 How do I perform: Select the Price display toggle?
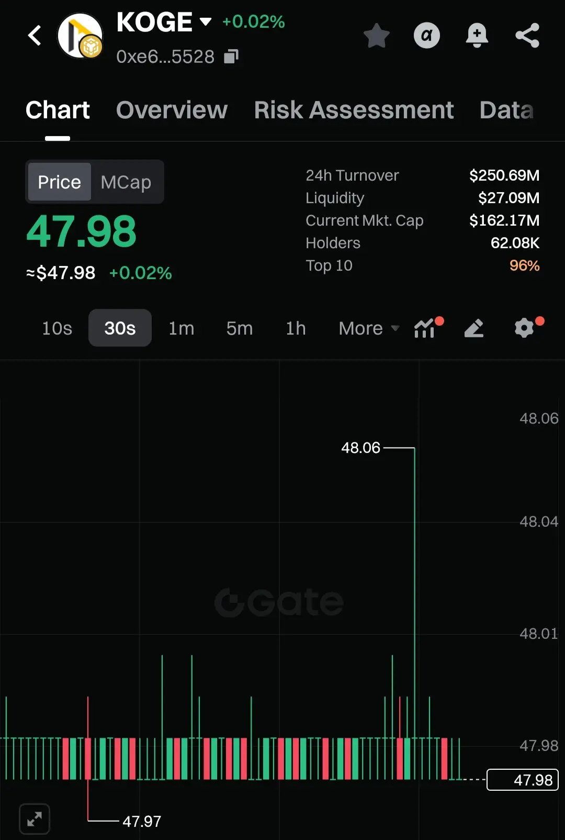59,182
